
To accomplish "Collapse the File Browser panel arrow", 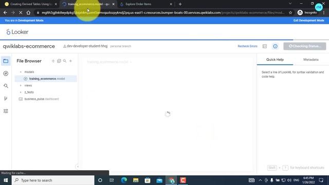I will (78, 166).
